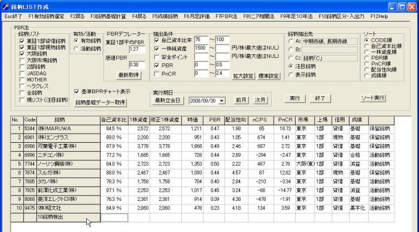Click the app icon in title bar
The height and width of the screenshot is (232, 419).
6,7
